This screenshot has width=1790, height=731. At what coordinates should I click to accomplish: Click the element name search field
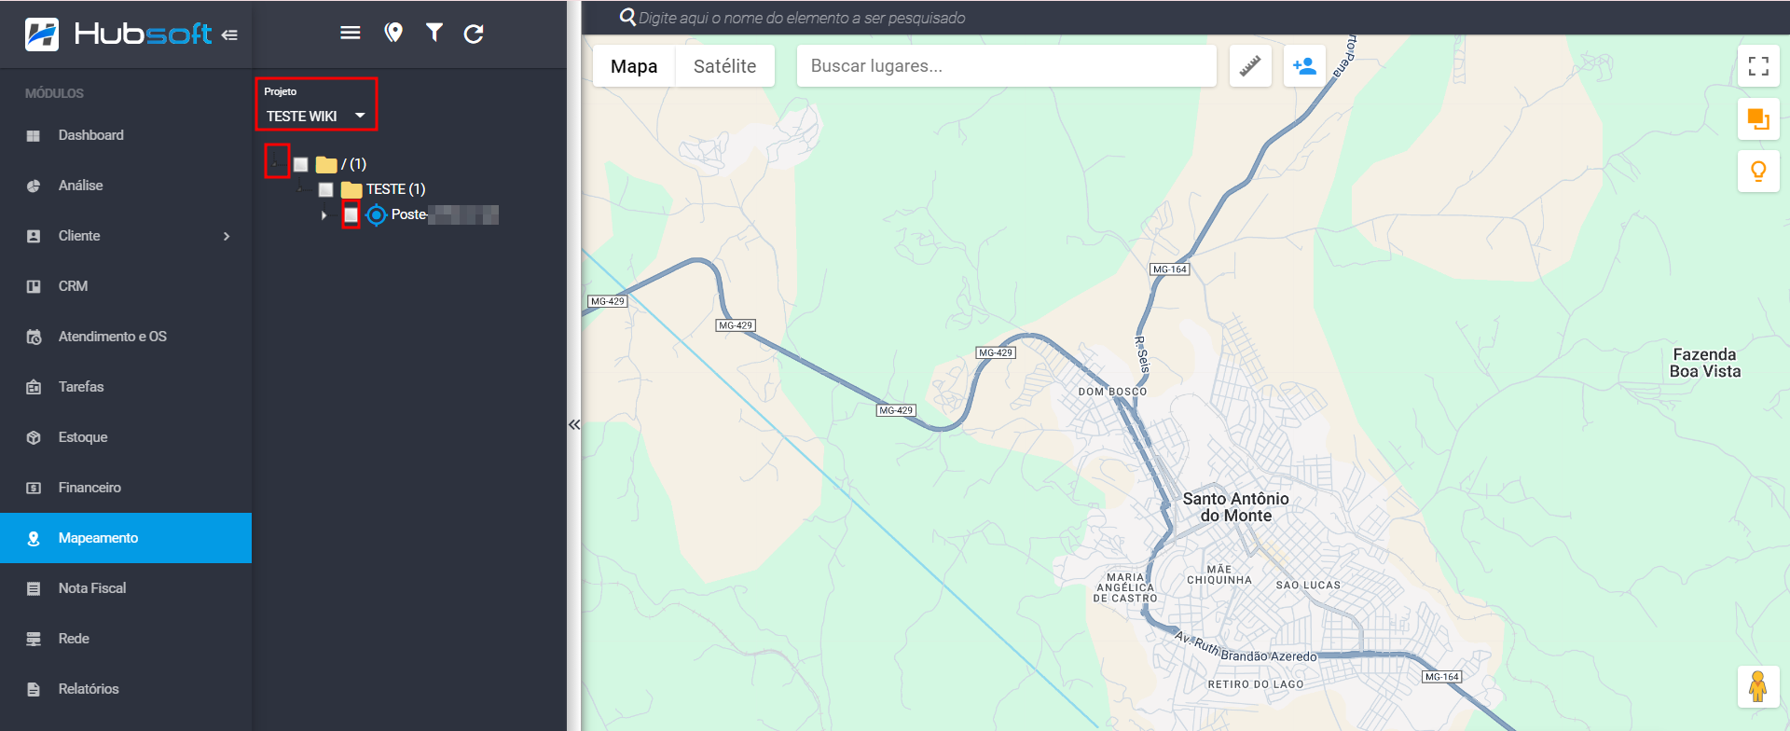coord(802,18)
